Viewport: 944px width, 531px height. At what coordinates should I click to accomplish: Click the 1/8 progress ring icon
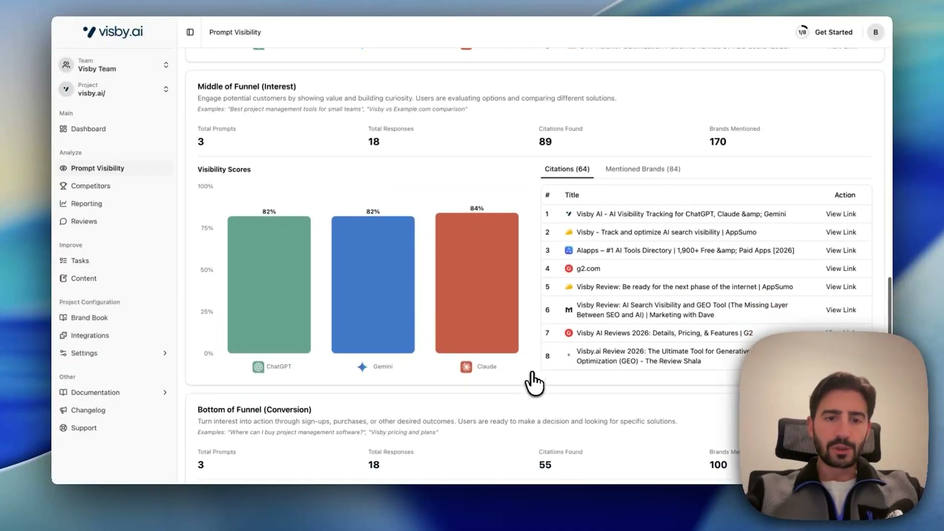[x=802, y=32]
